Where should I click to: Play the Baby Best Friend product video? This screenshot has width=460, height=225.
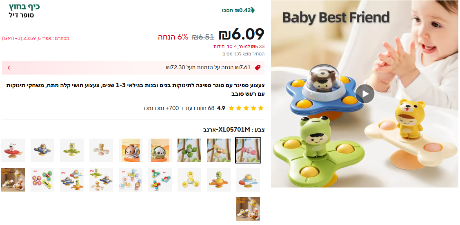click(364, 94)
